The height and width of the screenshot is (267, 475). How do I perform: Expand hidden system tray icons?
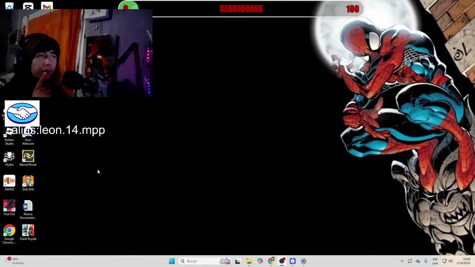pyautogui.click(x=402, y=261)
